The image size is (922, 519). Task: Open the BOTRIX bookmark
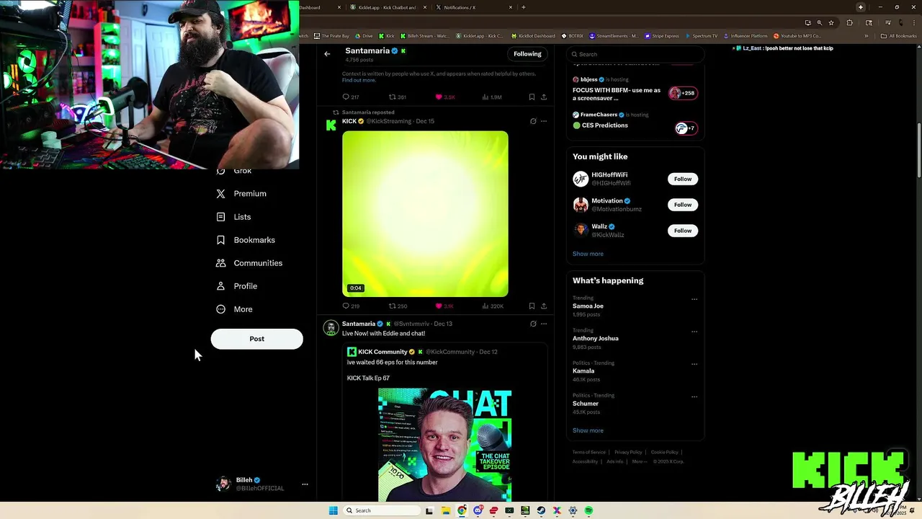(x=572, y=36)
